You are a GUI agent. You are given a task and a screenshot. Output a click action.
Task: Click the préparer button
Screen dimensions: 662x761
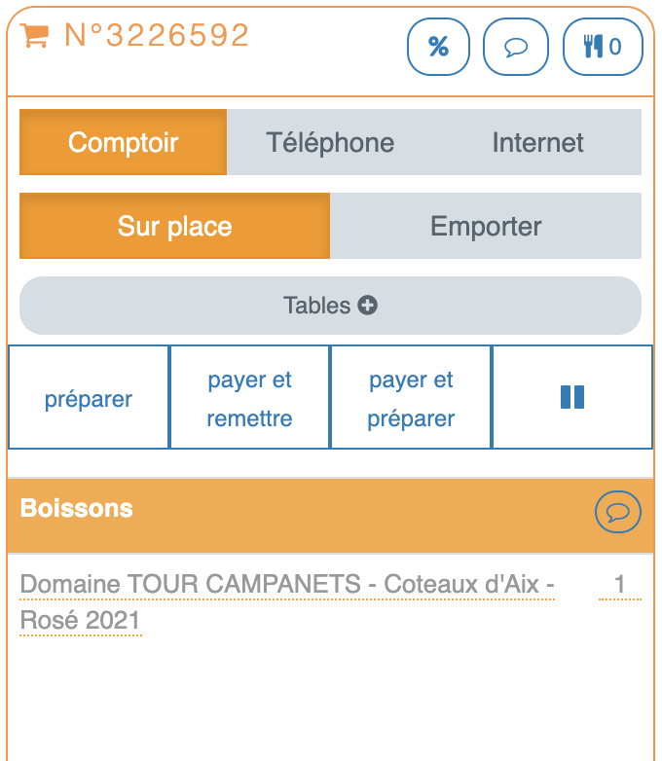click(89, 399)
